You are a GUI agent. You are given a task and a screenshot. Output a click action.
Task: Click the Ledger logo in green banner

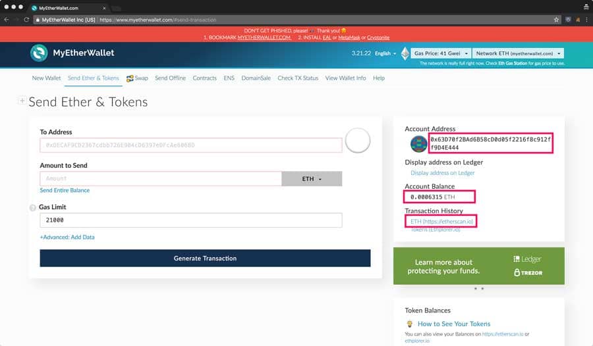click(527, 259)
